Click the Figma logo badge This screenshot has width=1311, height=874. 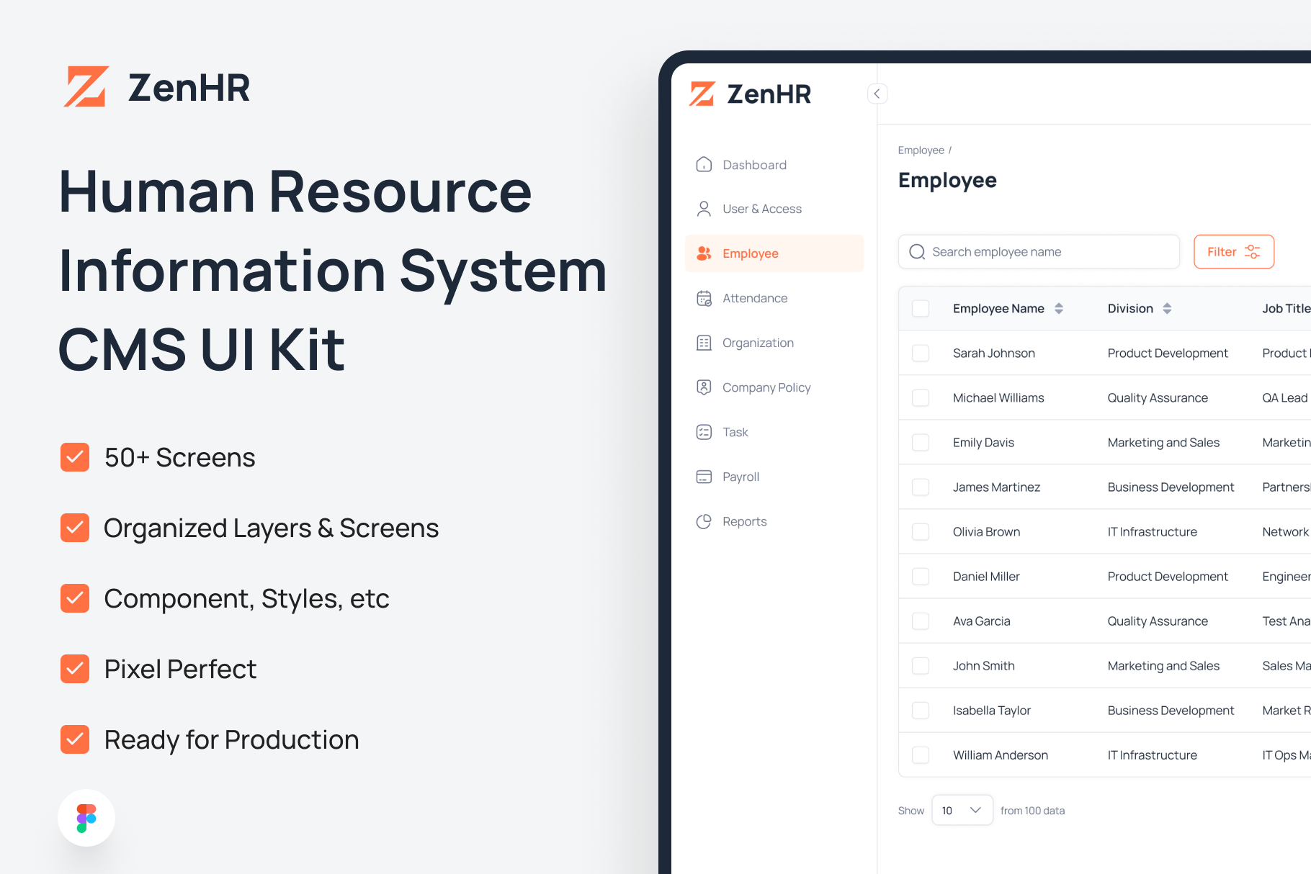(86, 818)
